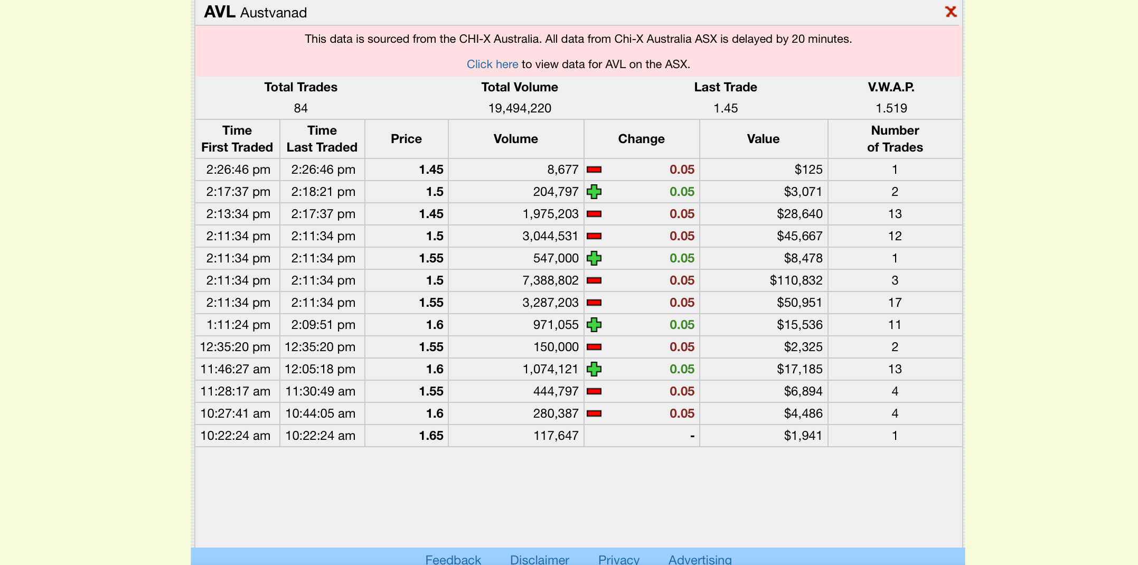The height and width of the screenshot is (565, 1138).
Task: Click the last traded time 10:44:05 am
Action: [321, 413]
